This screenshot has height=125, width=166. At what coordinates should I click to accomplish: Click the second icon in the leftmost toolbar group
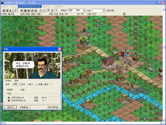7,10
